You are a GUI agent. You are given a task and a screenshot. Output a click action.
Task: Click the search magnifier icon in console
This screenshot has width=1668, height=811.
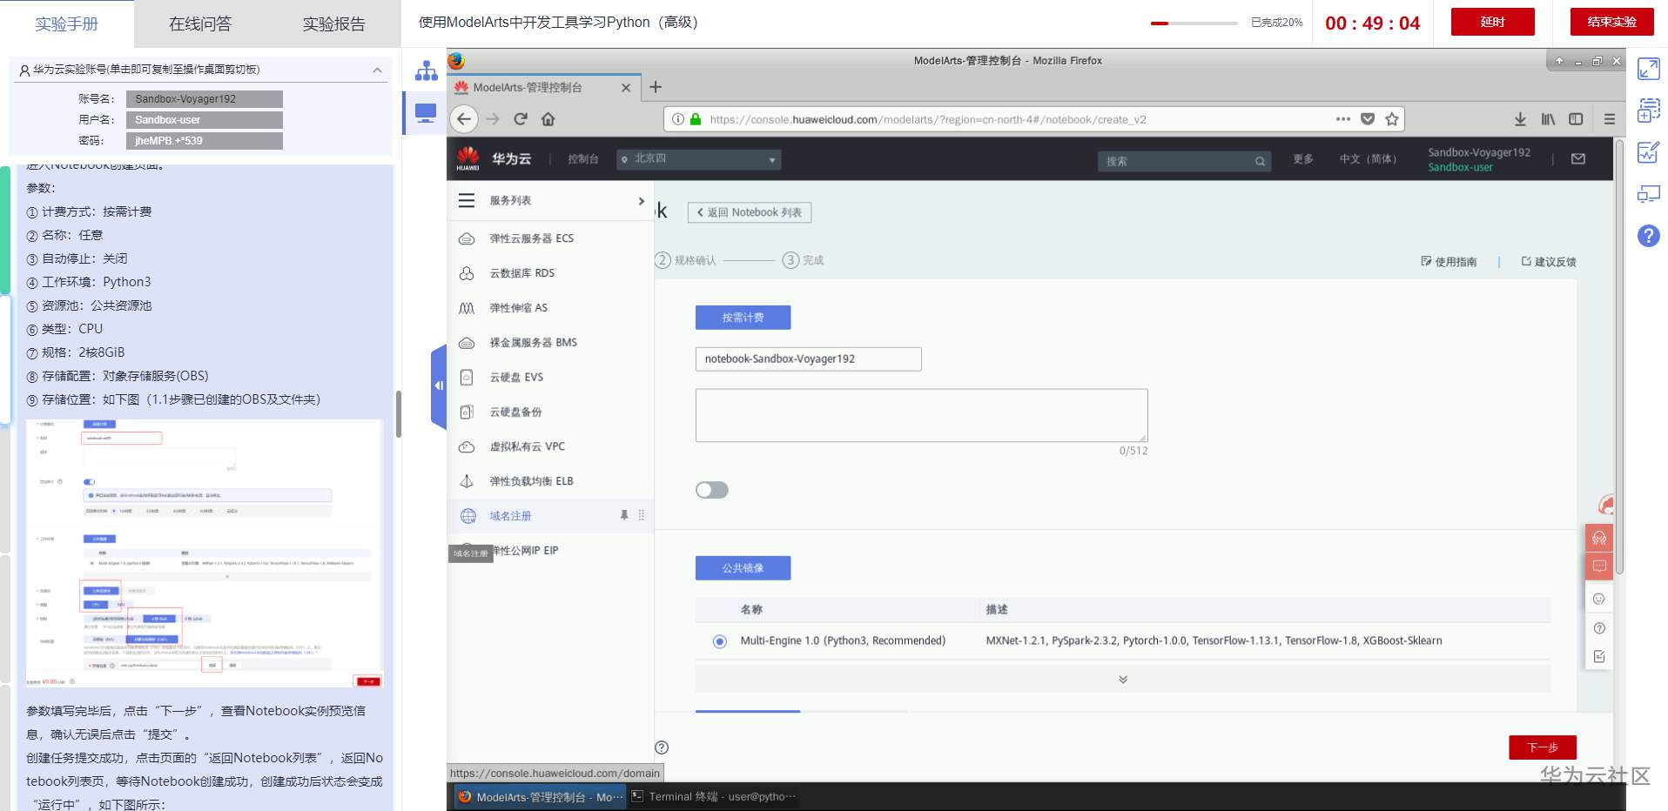click(x=1260, y=161)
